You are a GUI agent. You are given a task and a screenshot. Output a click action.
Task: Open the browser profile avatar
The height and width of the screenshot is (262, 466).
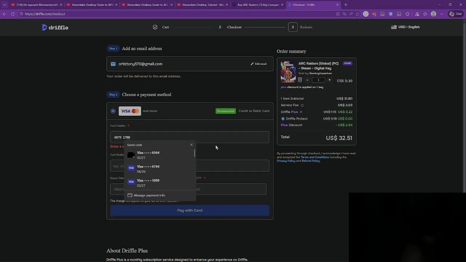[x=433, y=14]
